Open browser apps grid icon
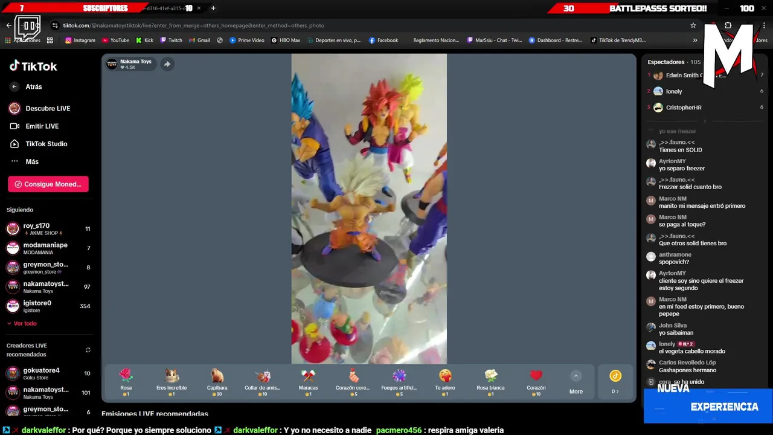The height and width of the screenshot is (435, 773). click(50, 40)
